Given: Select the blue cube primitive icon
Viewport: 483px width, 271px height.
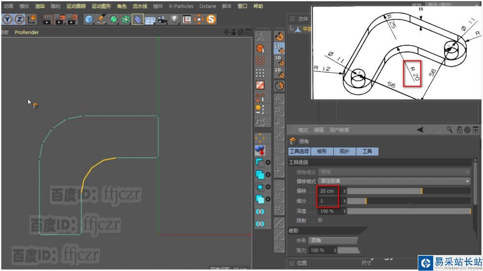Looking at the screenshot, I should pyautogui.click(x=89, y=19).
